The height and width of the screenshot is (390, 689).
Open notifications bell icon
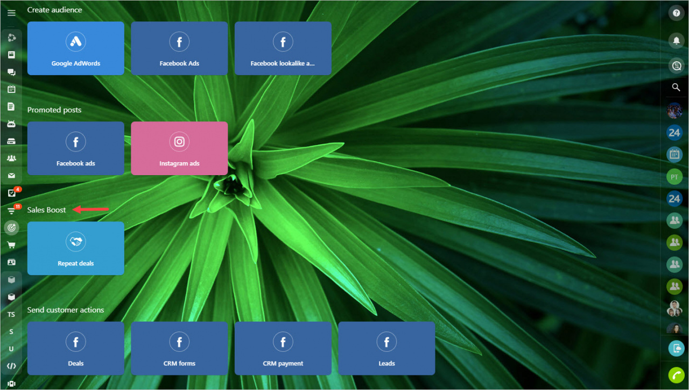pyautogui.click(x=676, y=40)
